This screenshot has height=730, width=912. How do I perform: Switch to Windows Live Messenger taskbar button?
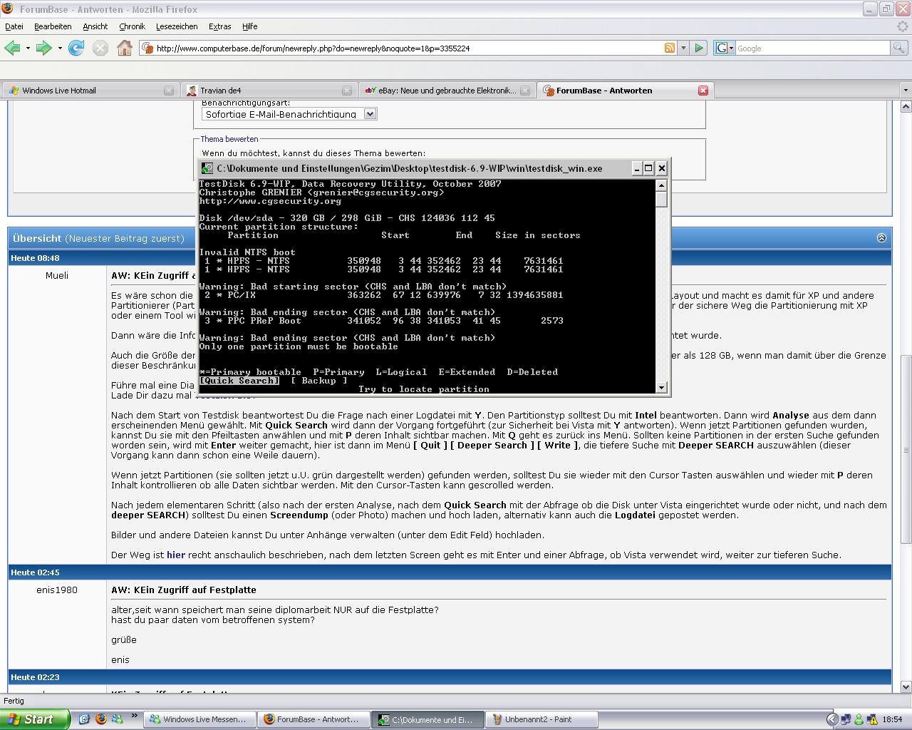[x=199, y=719]
